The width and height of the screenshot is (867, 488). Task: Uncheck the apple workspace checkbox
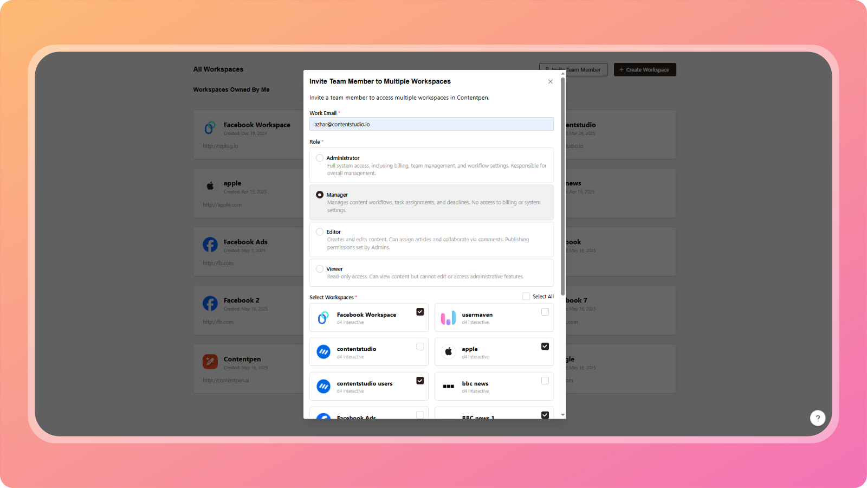[x=545, y=346]
